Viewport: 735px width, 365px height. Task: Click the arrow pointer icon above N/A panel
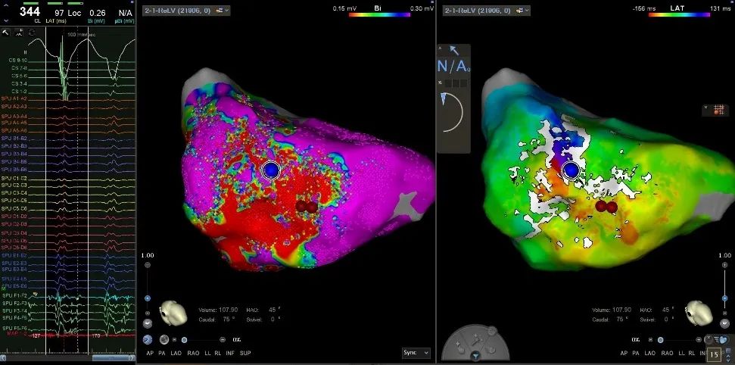[x=454, y=49]
